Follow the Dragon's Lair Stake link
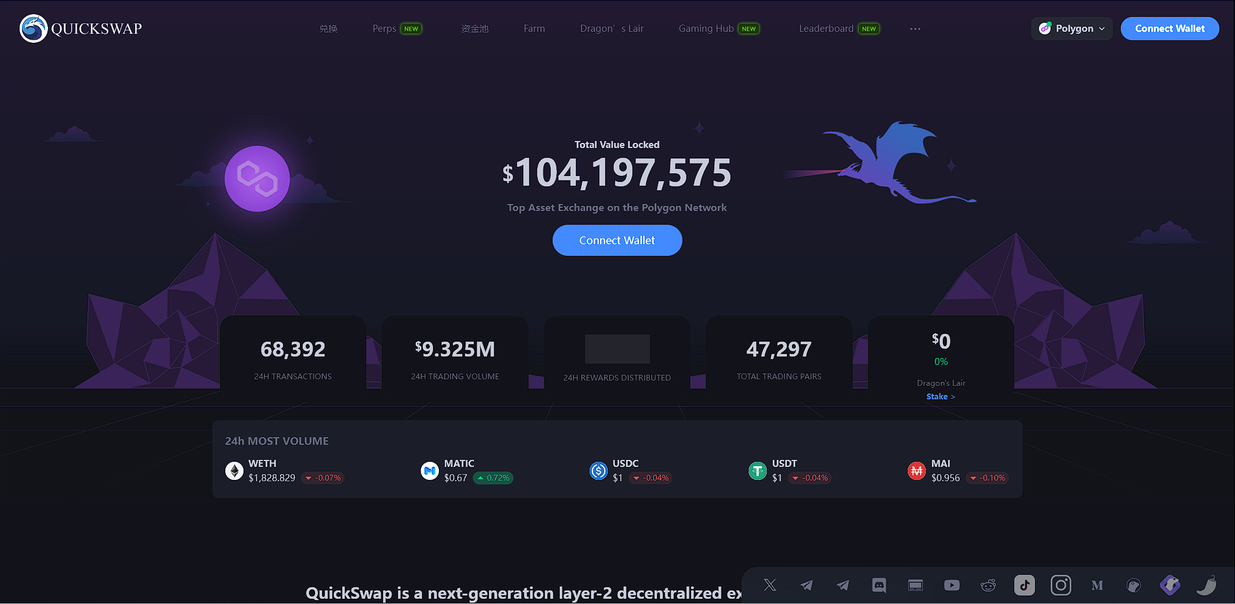 [940, 397]
